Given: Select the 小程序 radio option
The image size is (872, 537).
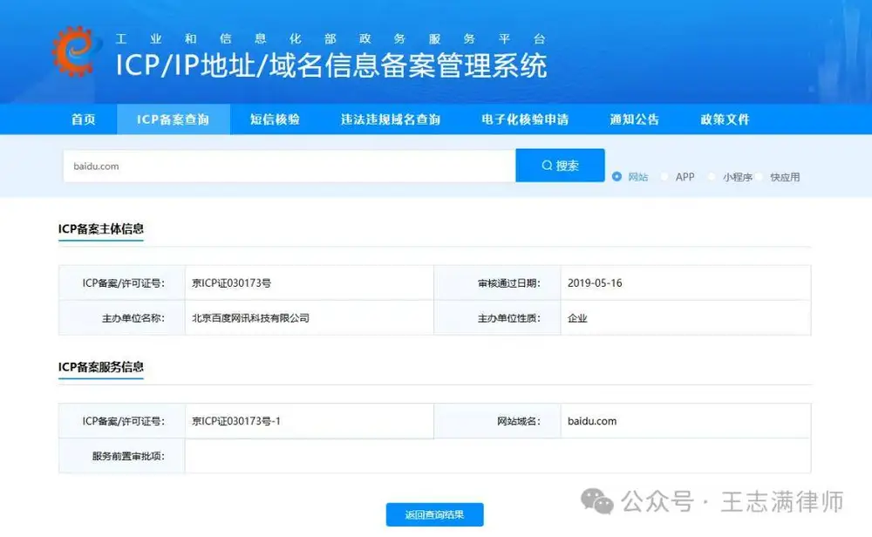Looking at the screenshot, I should pyautogui.click(x=712, y=177).
